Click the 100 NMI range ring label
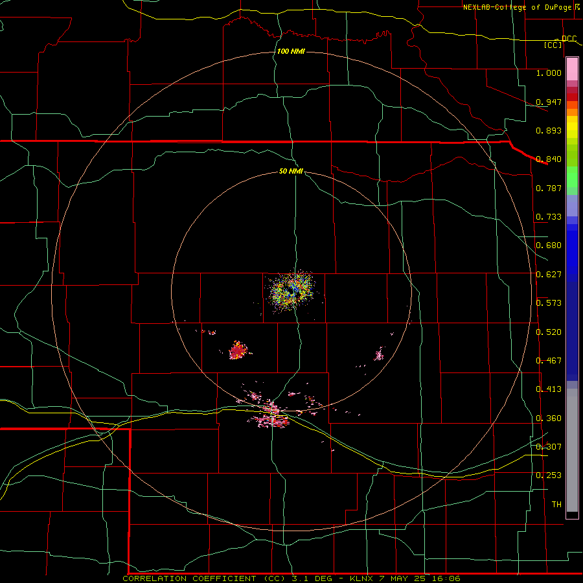Screen dimensions: 583x583 (291, 51)
